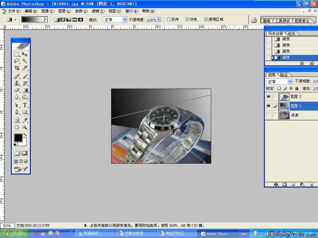The image size is (318, 238).
Task: Expand the status bar info arrow
Action: coord(85,225)
